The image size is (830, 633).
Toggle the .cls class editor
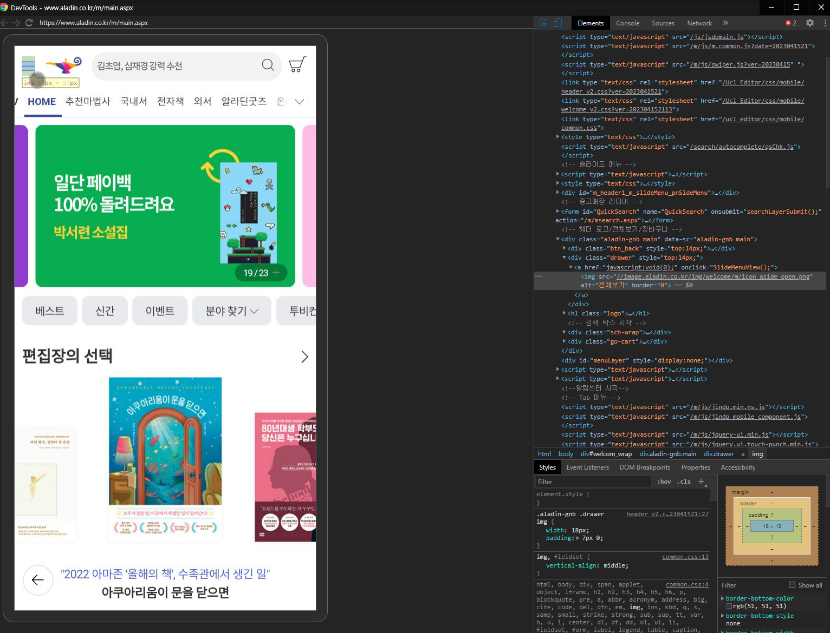coord(684,482)
